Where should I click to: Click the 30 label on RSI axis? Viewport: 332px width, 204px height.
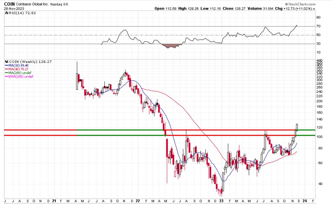[x=318, y=44]
